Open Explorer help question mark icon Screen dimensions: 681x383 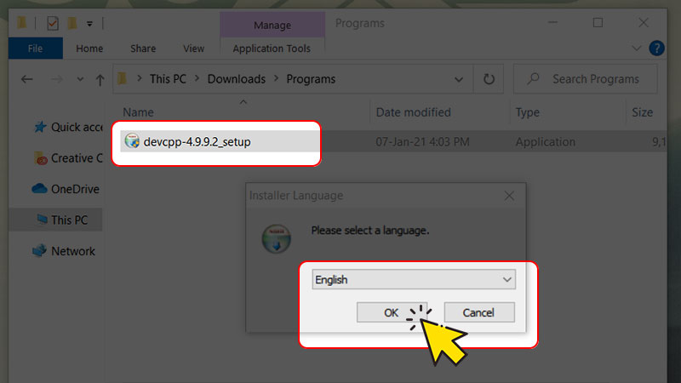657,49
